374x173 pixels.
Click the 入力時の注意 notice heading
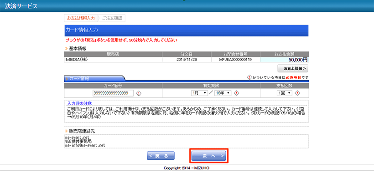tap(80, 103)
